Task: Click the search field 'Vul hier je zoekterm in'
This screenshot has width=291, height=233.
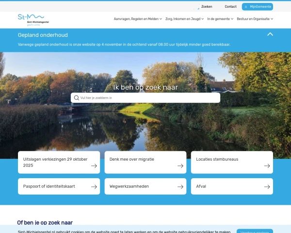Action: pos(145,98)
